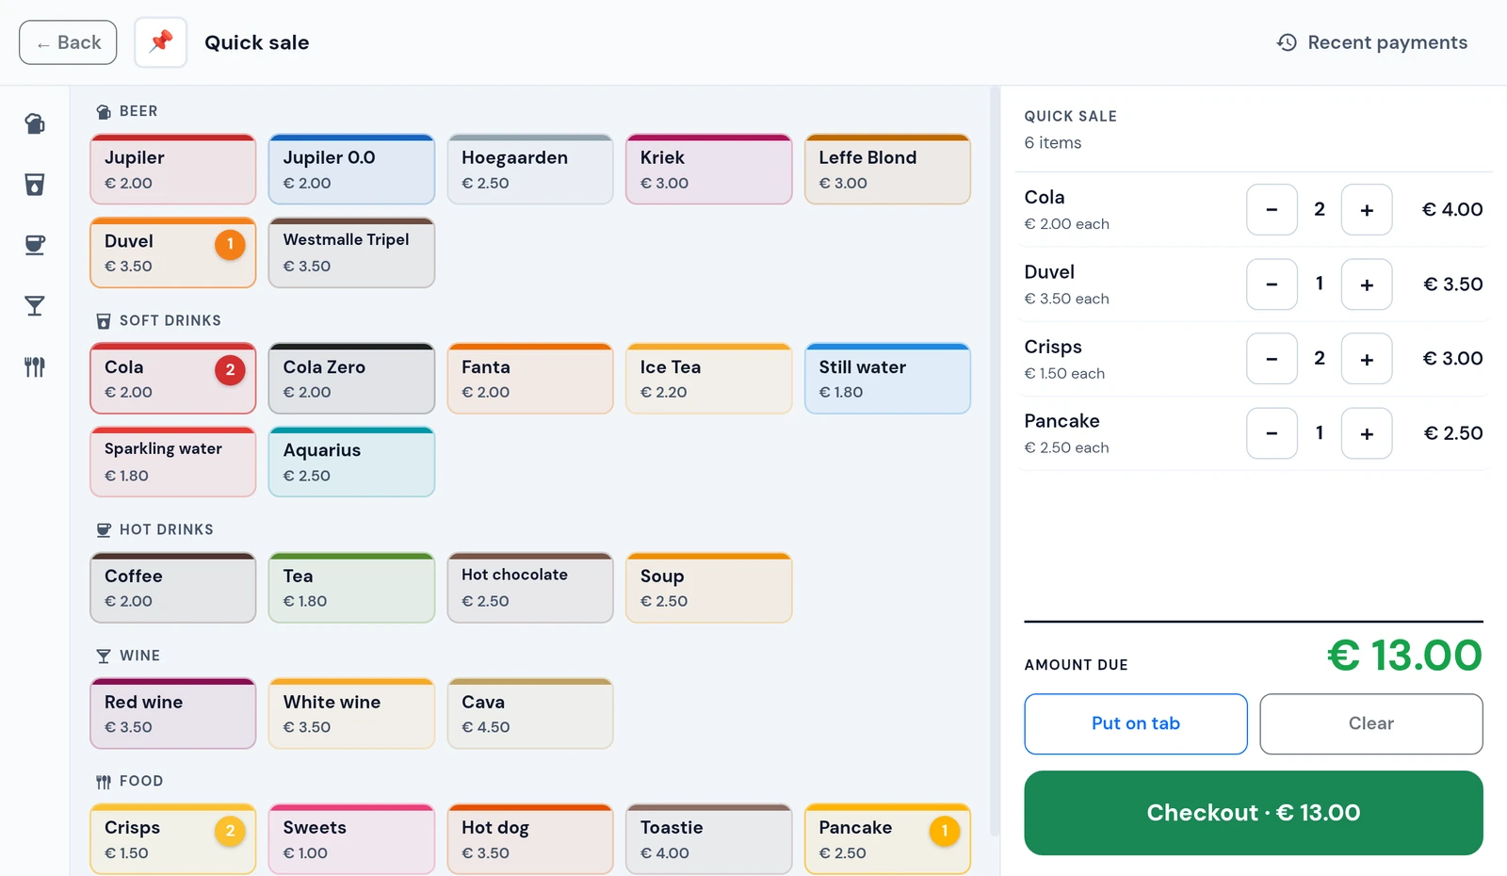Screen dimensions: 1507x876
Task: Add a Hot chocolate
Action: [530, 588]
